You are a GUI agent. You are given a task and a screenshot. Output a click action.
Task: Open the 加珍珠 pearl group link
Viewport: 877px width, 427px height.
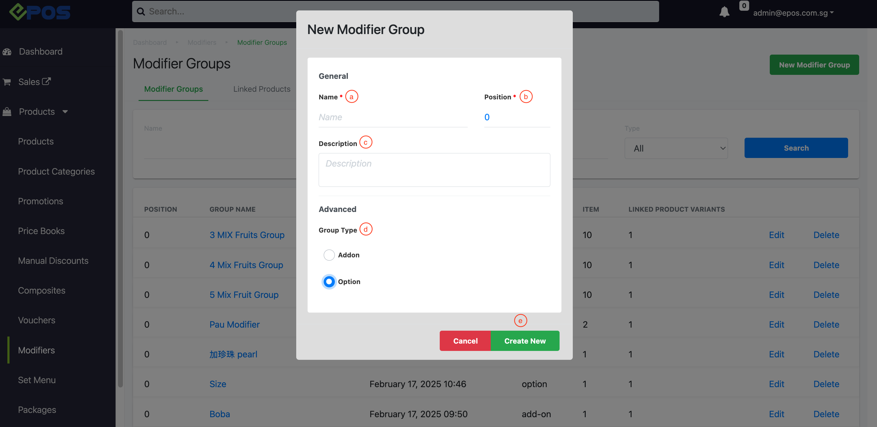click(233, 354)
